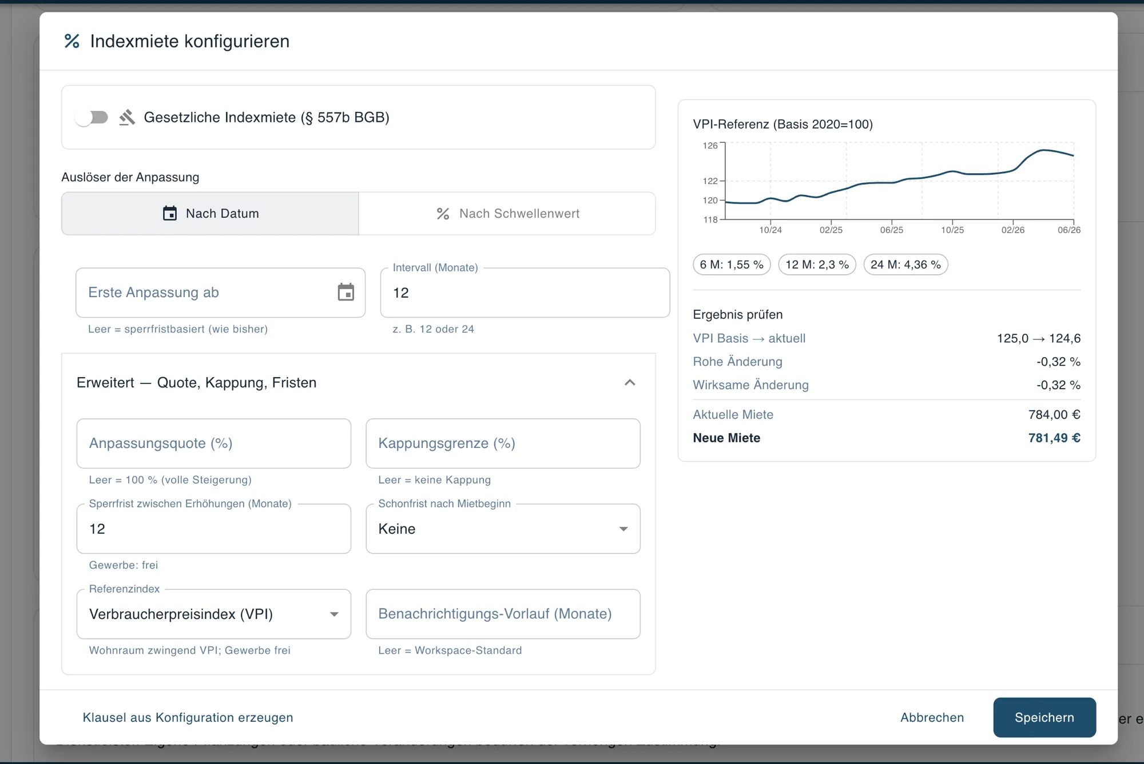The image size is (1144, 764).
Task: Click the 6 M: 1,55 % chip
Action: pos(732,265)
